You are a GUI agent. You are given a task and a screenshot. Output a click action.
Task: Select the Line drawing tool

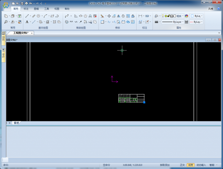(x=27, y=16)
